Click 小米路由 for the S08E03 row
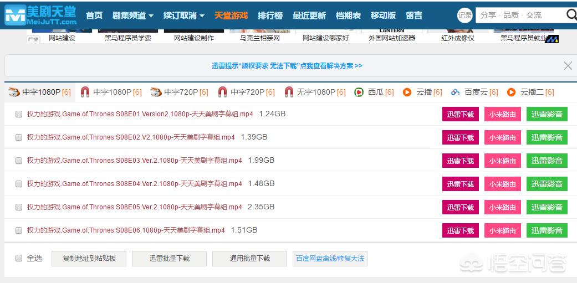 click(x=503, y=161)
